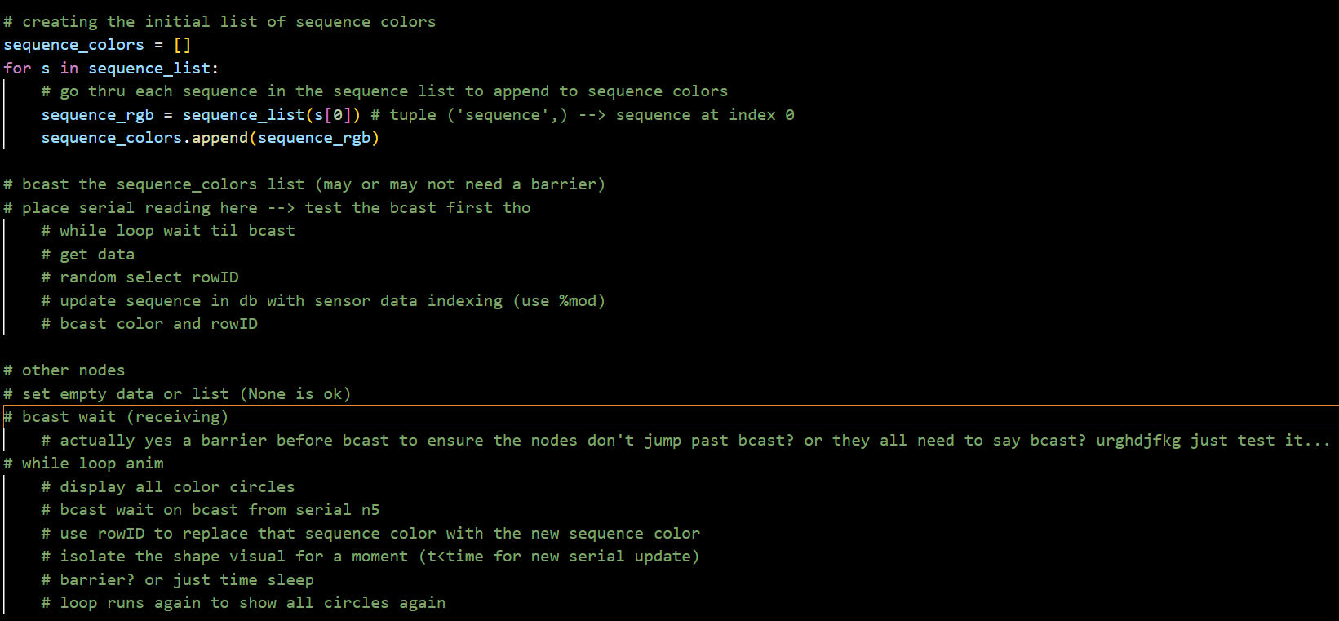Click the highlighted 'bcast wait (receiving)' line
The height and width of the screenshot is (621, 1339).
point(116,417)
